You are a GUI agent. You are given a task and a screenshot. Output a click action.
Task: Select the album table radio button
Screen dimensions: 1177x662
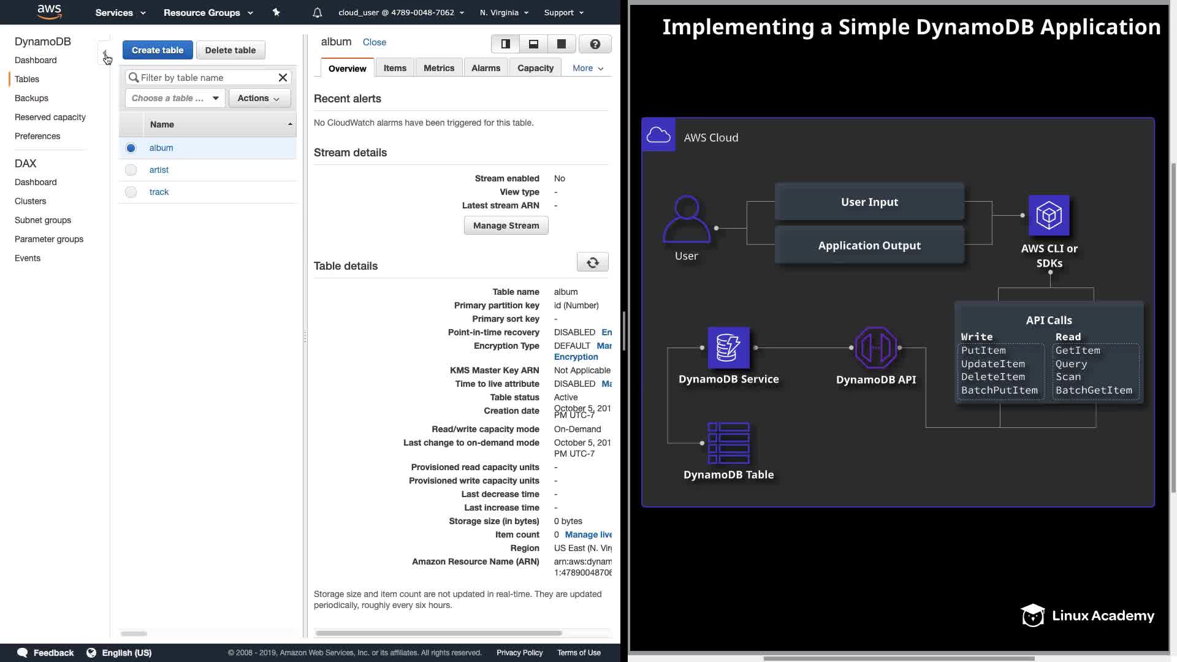[x=131, y=148]
